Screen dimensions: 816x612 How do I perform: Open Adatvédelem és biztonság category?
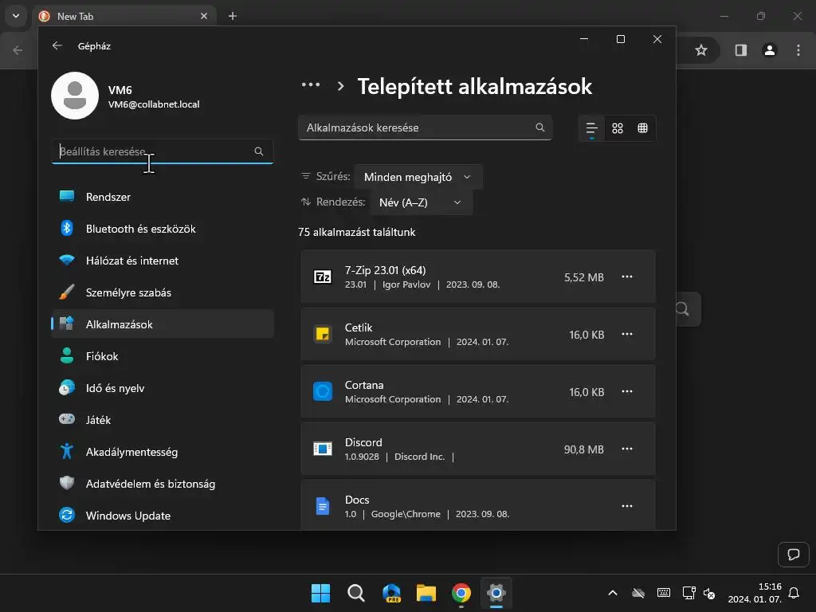(x=163, y=484)
